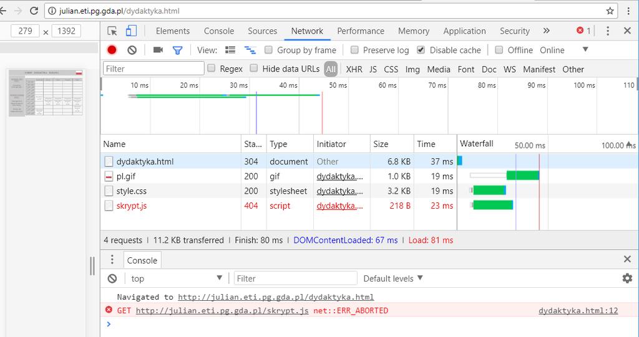Switch to the Console tab in the top bar
The height and width of the screenshot is (337, 639).
click(x=219, y=31)
